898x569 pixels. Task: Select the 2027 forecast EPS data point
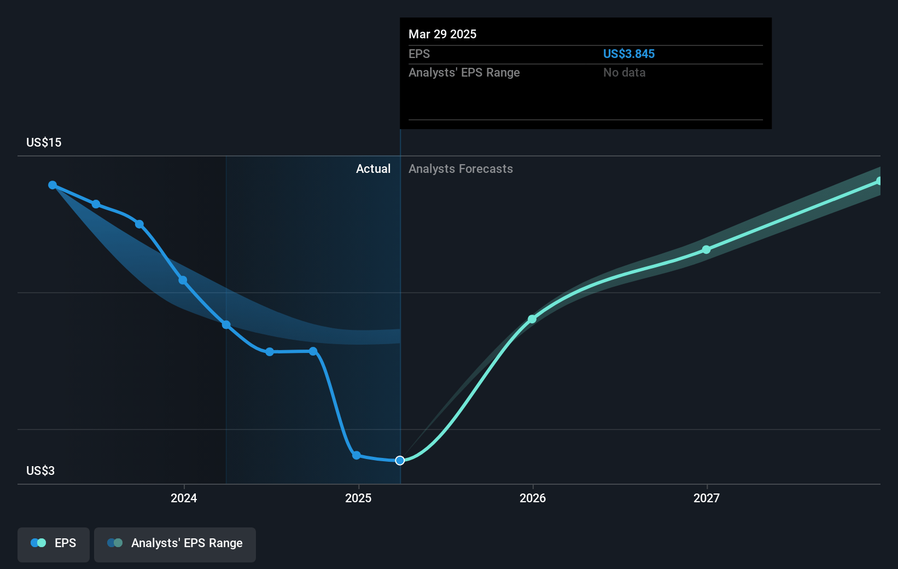click(x=706, y=249)
